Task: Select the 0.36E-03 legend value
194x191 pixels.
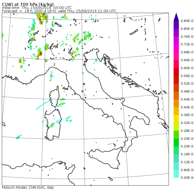Action: 187,115
